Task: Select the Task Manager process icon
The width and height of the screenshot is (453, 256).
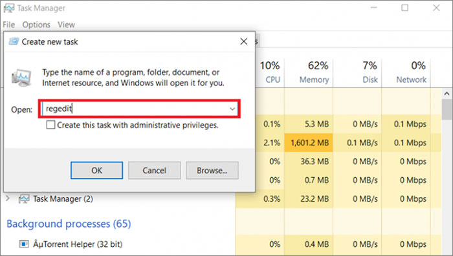Action: pyautogui.click(x=24, y=198)
